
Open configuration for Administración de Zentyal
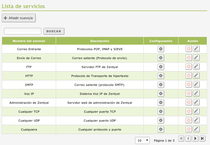coord(161,102)
